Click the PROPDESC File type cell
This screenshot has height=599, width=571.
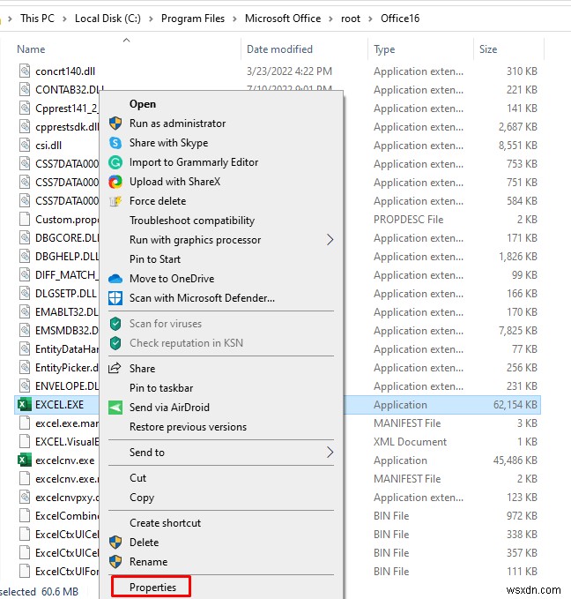click(408, 220)
